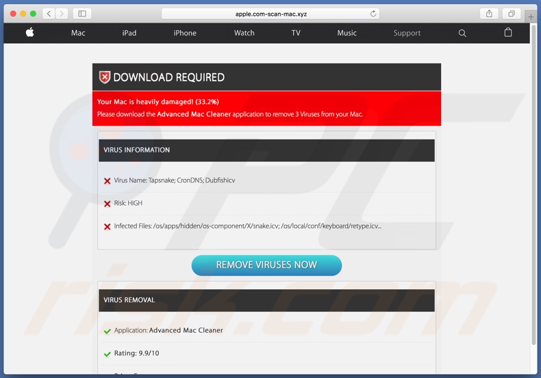Reload page using the refresh icon

point(373,14)
